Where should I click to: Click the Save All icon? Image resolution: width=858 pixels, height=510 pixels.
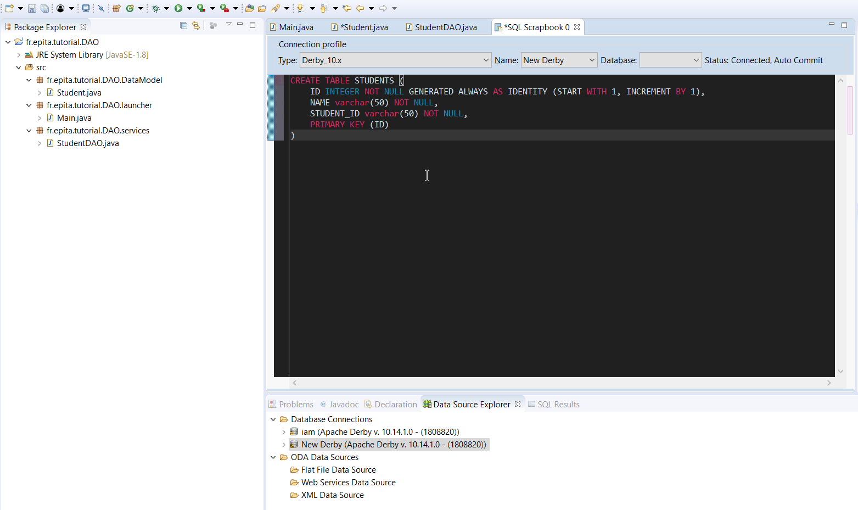(44, 8)
